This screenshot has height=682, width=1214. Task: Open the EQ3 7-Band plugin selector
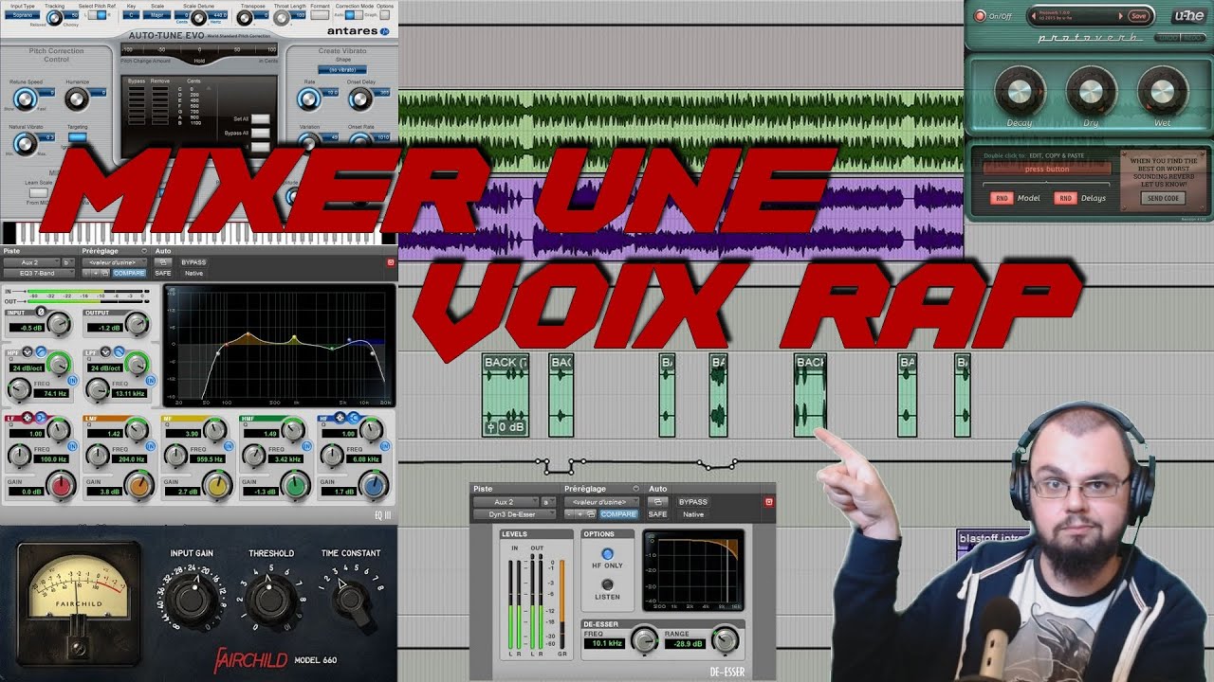[40, 274]
